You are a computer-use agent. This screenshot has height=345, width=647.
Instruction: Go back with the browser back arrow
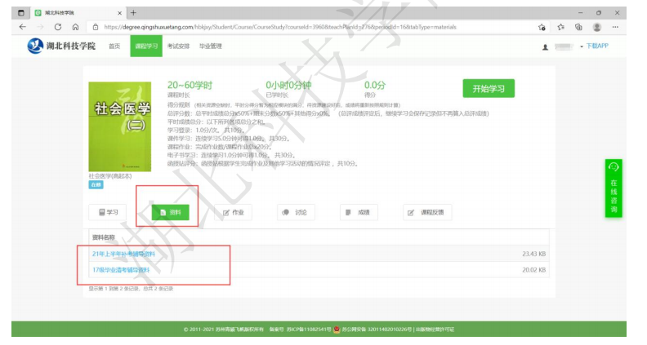[x=23, y=27]
